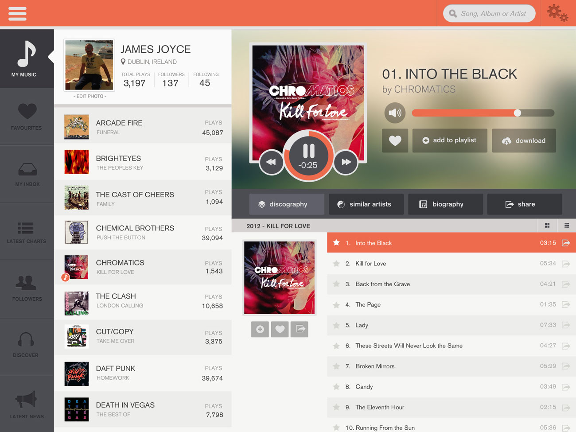Star Back from the Grave track
The image size is (576, 432).
pos(336,284)
